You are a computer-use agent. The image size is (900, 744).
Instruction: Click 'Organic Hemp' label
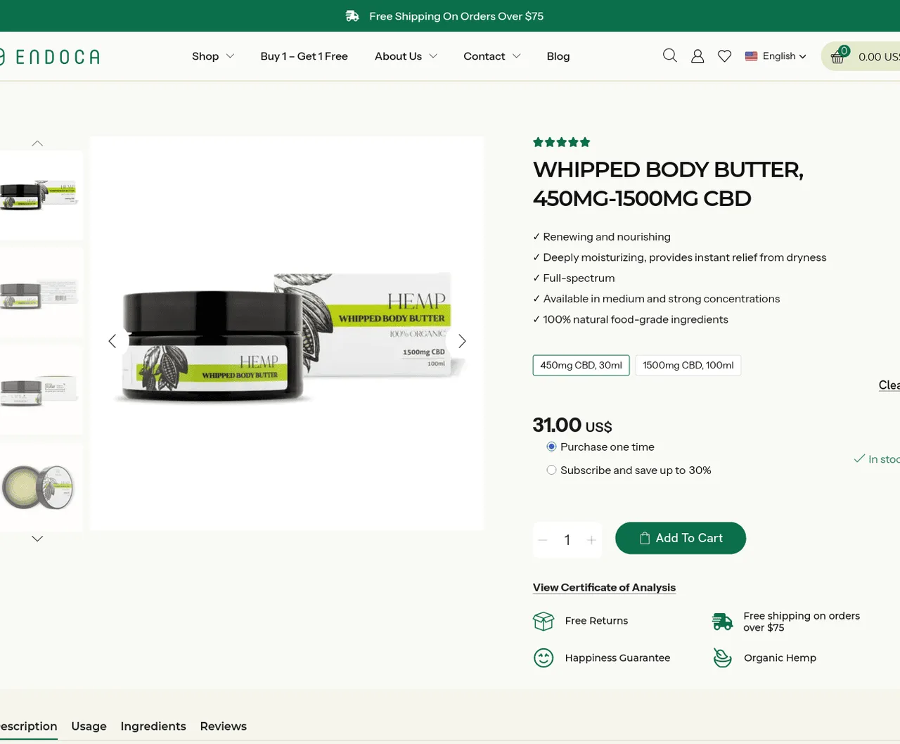pos(780,658)
